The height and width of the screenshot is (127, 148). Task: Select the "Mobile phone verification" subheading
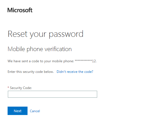40,49
